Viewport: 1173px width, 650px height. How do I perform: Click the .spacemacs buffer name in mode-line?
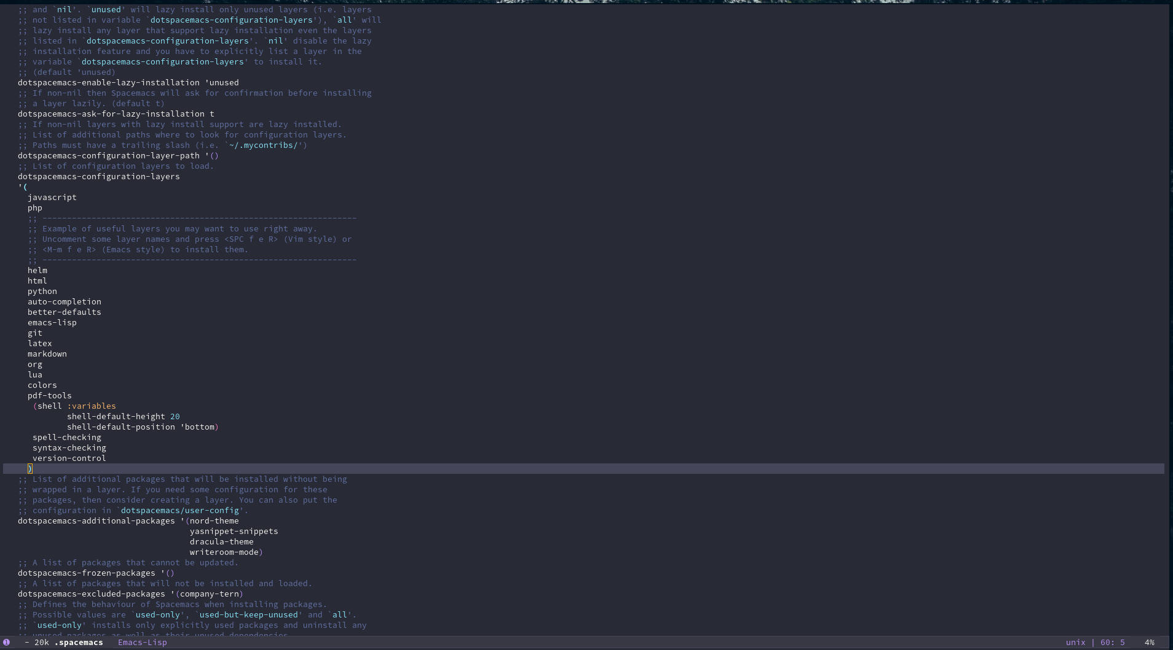[x=79, y=642]
